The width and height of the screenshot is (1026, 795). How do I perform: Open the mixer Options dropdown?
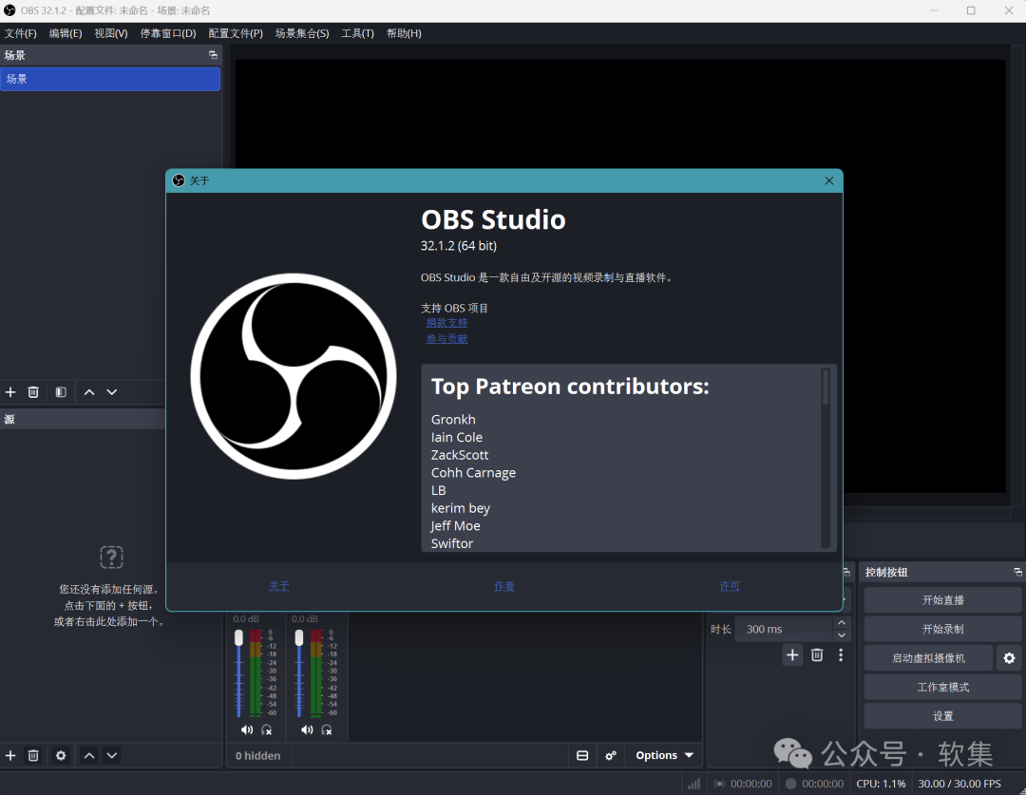(x=664, y=756)
